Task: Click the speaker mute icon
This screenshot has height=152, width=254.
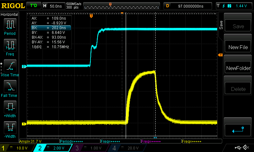Action: (x=245, y=148)
